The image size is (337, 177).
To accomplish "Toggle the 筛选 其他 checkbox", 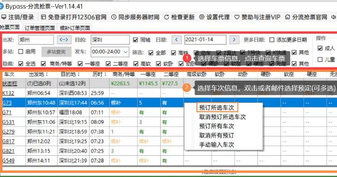I will point(294,52).
